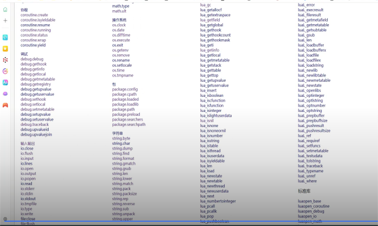Select the os.date link

click(118, 30)
